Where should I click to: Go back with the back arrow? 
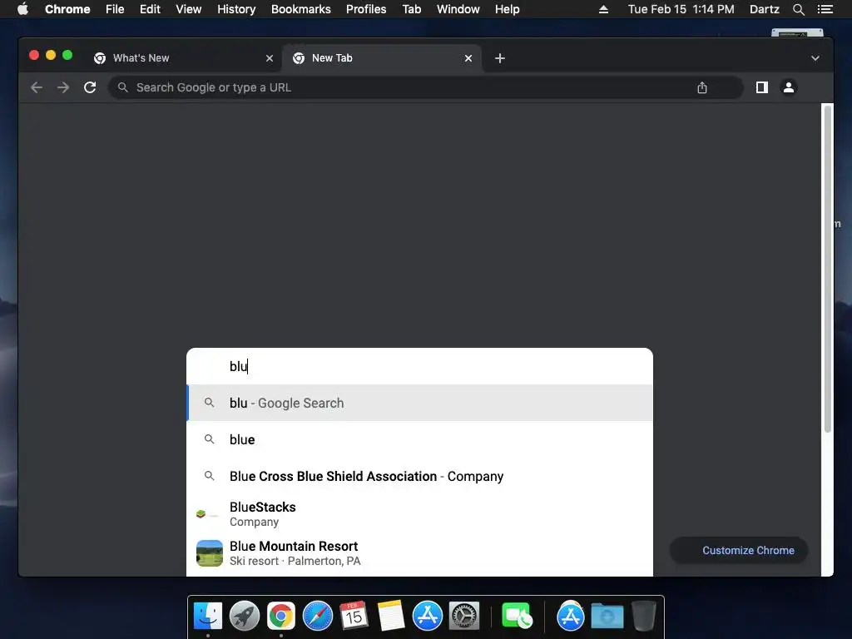(x=37, y=87)
